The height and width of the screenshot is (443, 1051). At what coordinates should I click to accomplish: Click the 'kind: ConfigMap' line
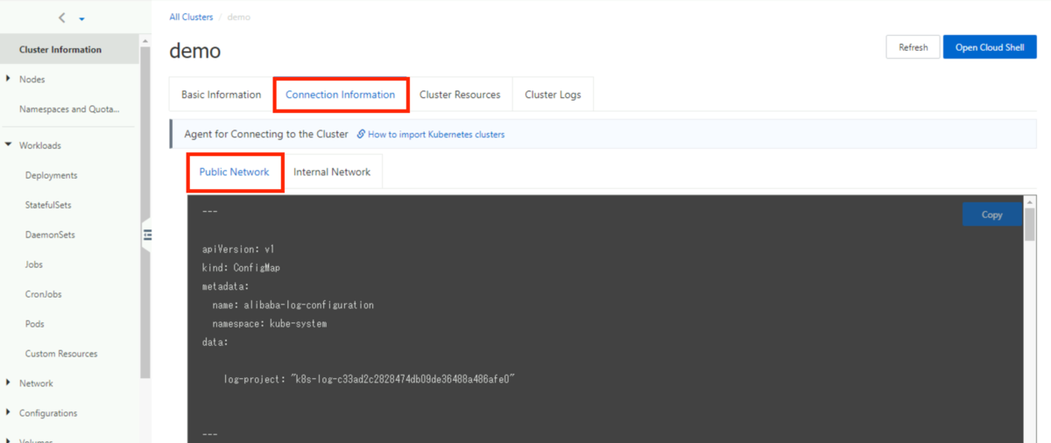click(241, 268)
